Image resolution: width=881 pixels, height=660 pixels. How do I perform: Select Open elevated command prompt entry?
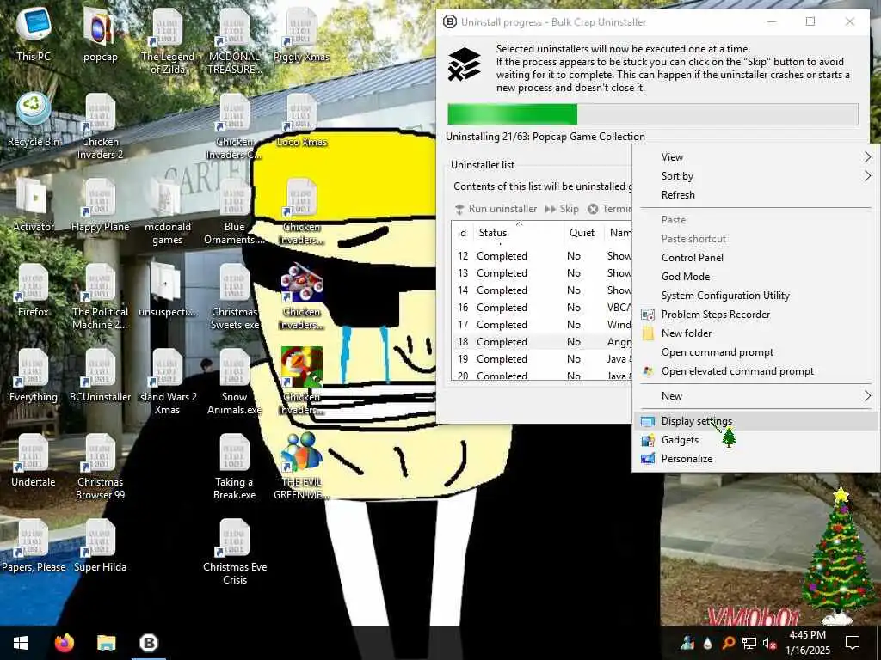[x=756, y=371]
